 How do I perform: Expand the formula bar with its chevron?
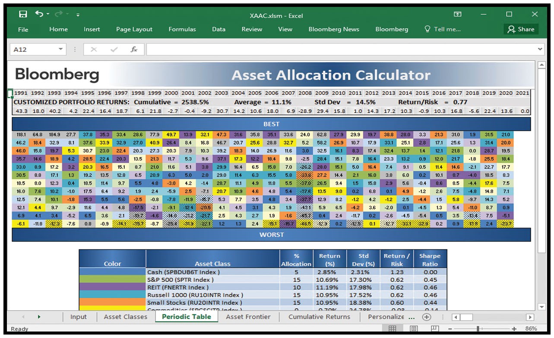pos(541,49)
